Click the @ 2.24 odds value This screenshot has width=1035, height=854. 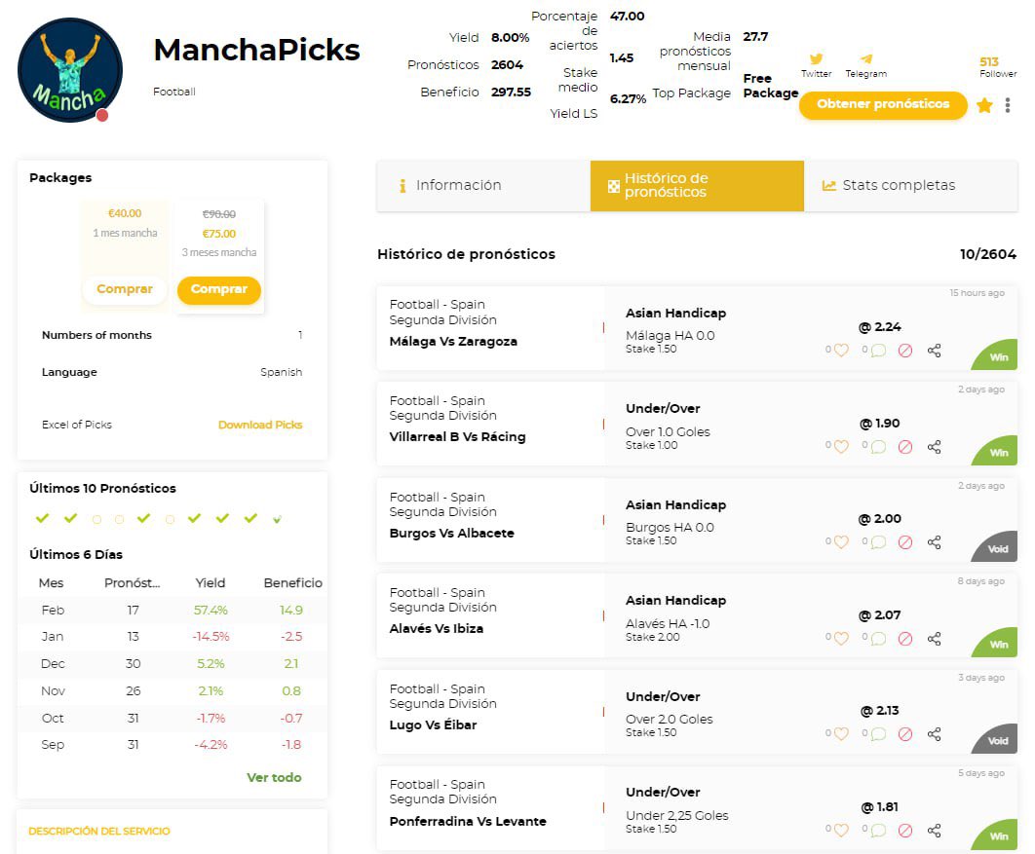click(x=879, y=327)
